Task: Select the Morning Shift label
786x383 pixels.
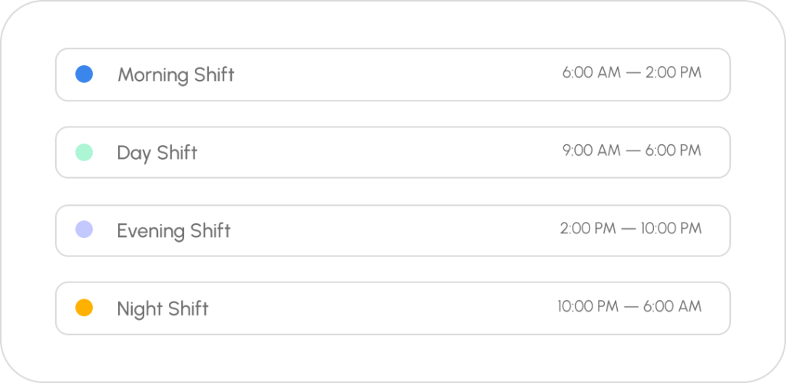Action: coord(176,74)
